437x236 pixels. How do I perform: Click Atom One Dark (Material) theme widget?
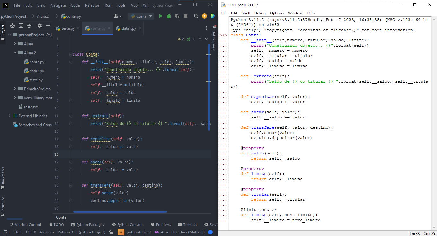pos(179,232)
